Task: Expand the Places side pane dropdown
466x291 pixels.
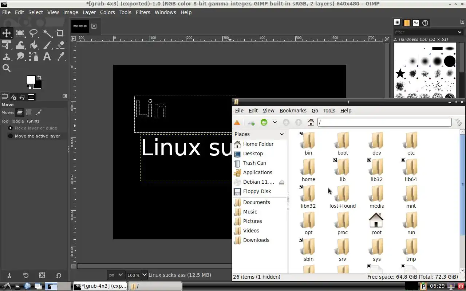Action: coord(281,134)
